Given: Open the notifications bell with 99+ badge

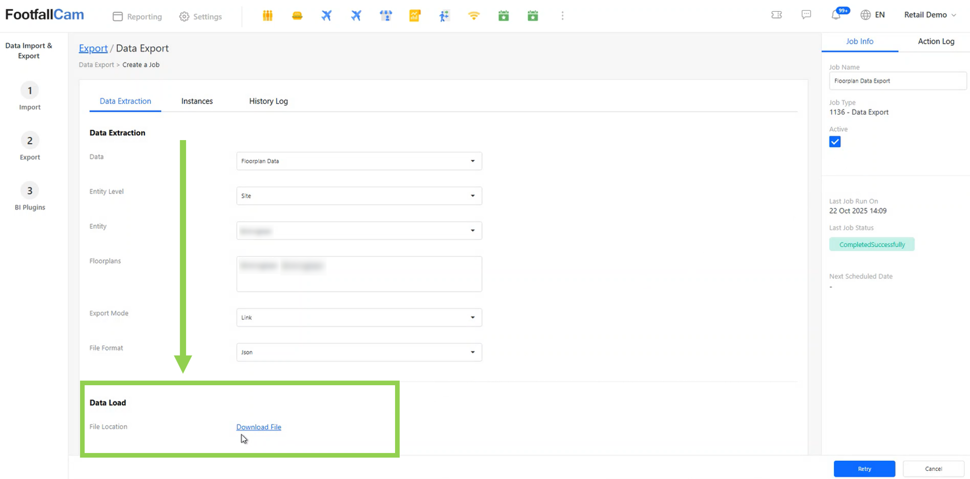Looking at the screenshot, I should (x=836, y=15).
